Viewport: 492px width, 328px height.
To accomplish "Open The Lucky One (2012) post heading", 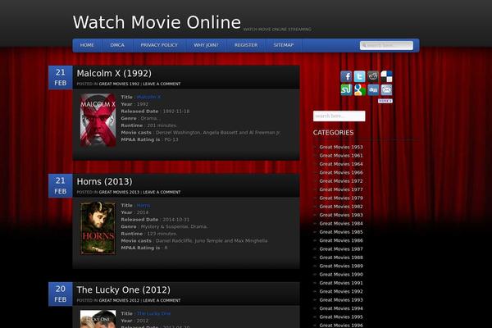I will [x=124, y=289].
